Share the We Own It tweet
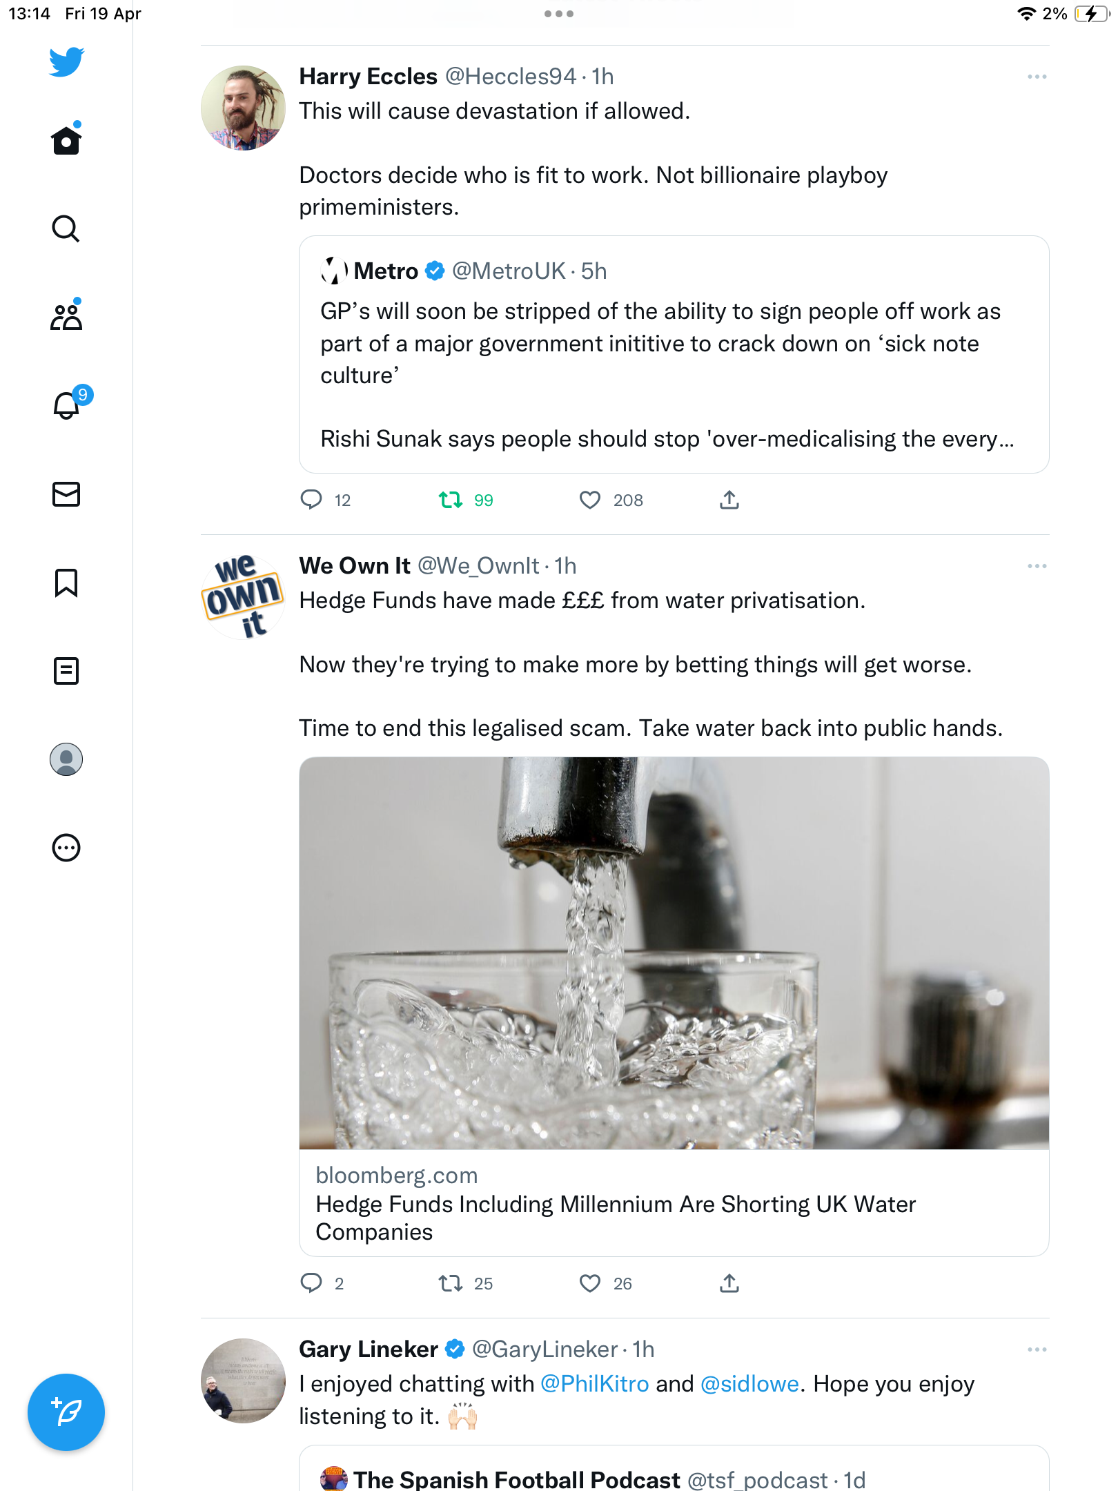1118x1491 pixels. [x=729, y=1283]
